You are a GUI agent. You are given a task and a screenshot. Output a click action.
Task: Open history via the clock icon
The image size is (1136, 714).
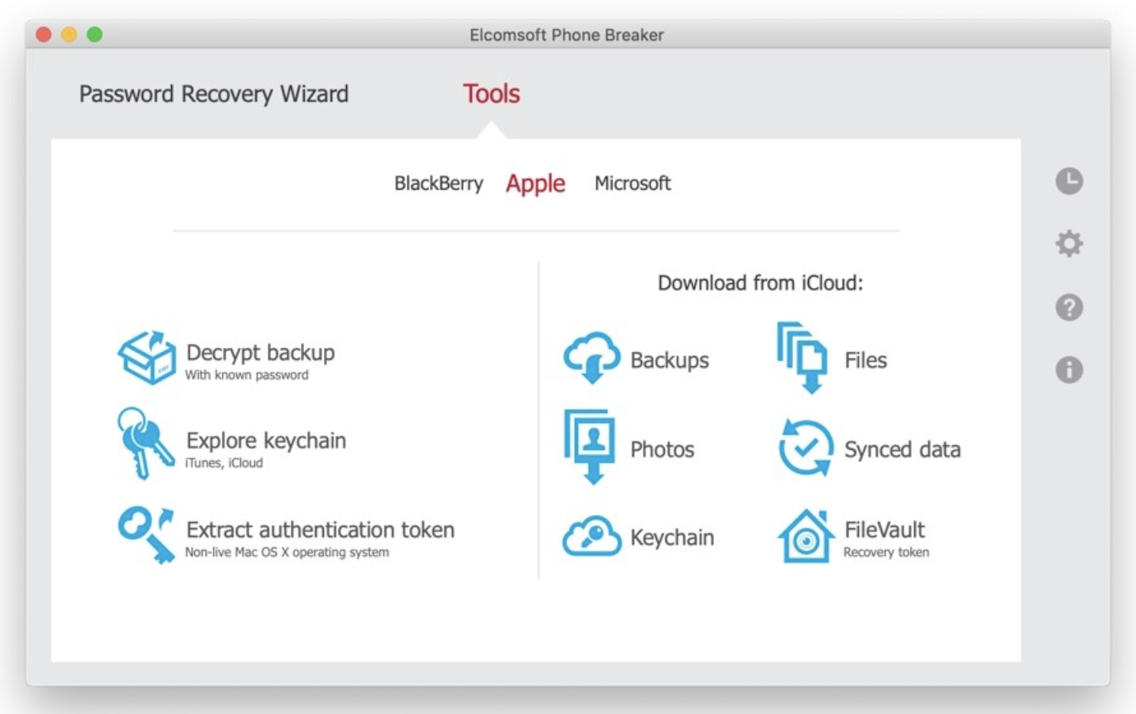(1068, 181)
